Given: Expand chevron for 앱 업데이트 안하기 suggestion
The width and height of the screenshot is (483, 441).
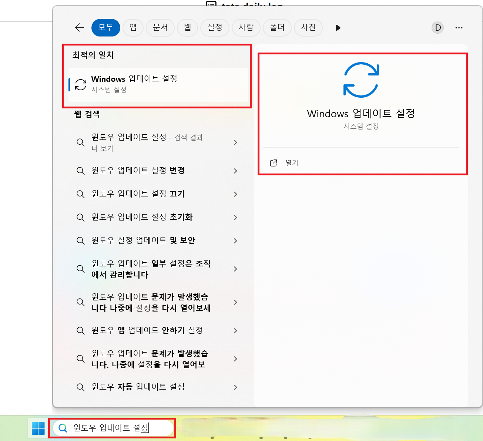Looking at the screenshot, I should (235, 331).
